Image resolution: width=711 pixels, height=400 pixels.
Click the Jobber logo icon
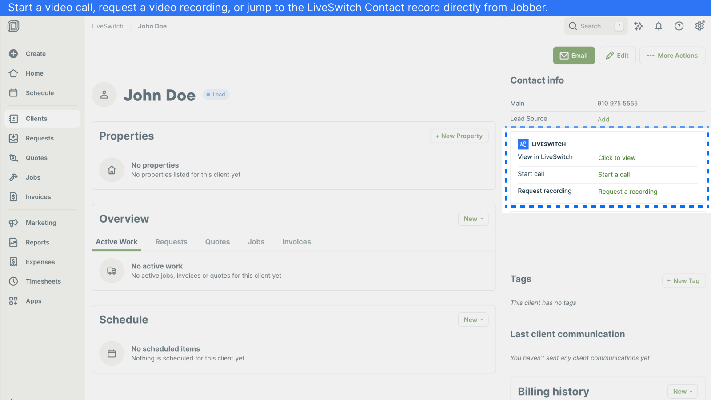pos(13,26)
